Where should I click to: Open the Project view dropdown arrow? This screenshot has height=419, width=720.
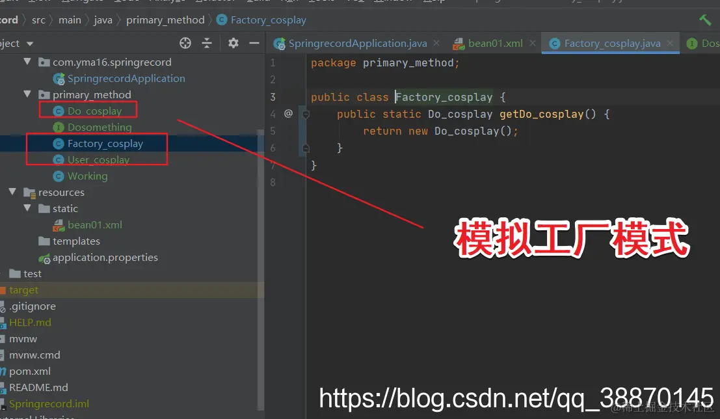tap(30, 44)
